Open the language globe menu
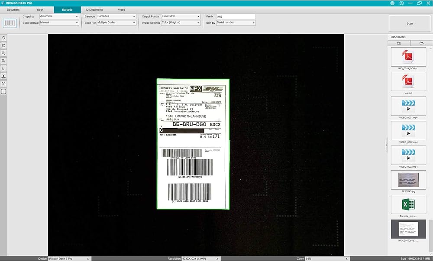The image size is (433, 262). (392, 3)
